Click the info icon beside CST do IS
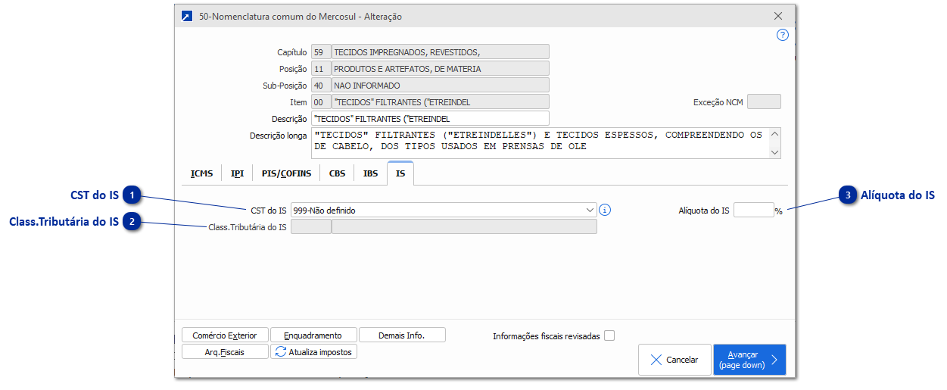947x390 pixels. pyautogui.click(x=605, y=210)
